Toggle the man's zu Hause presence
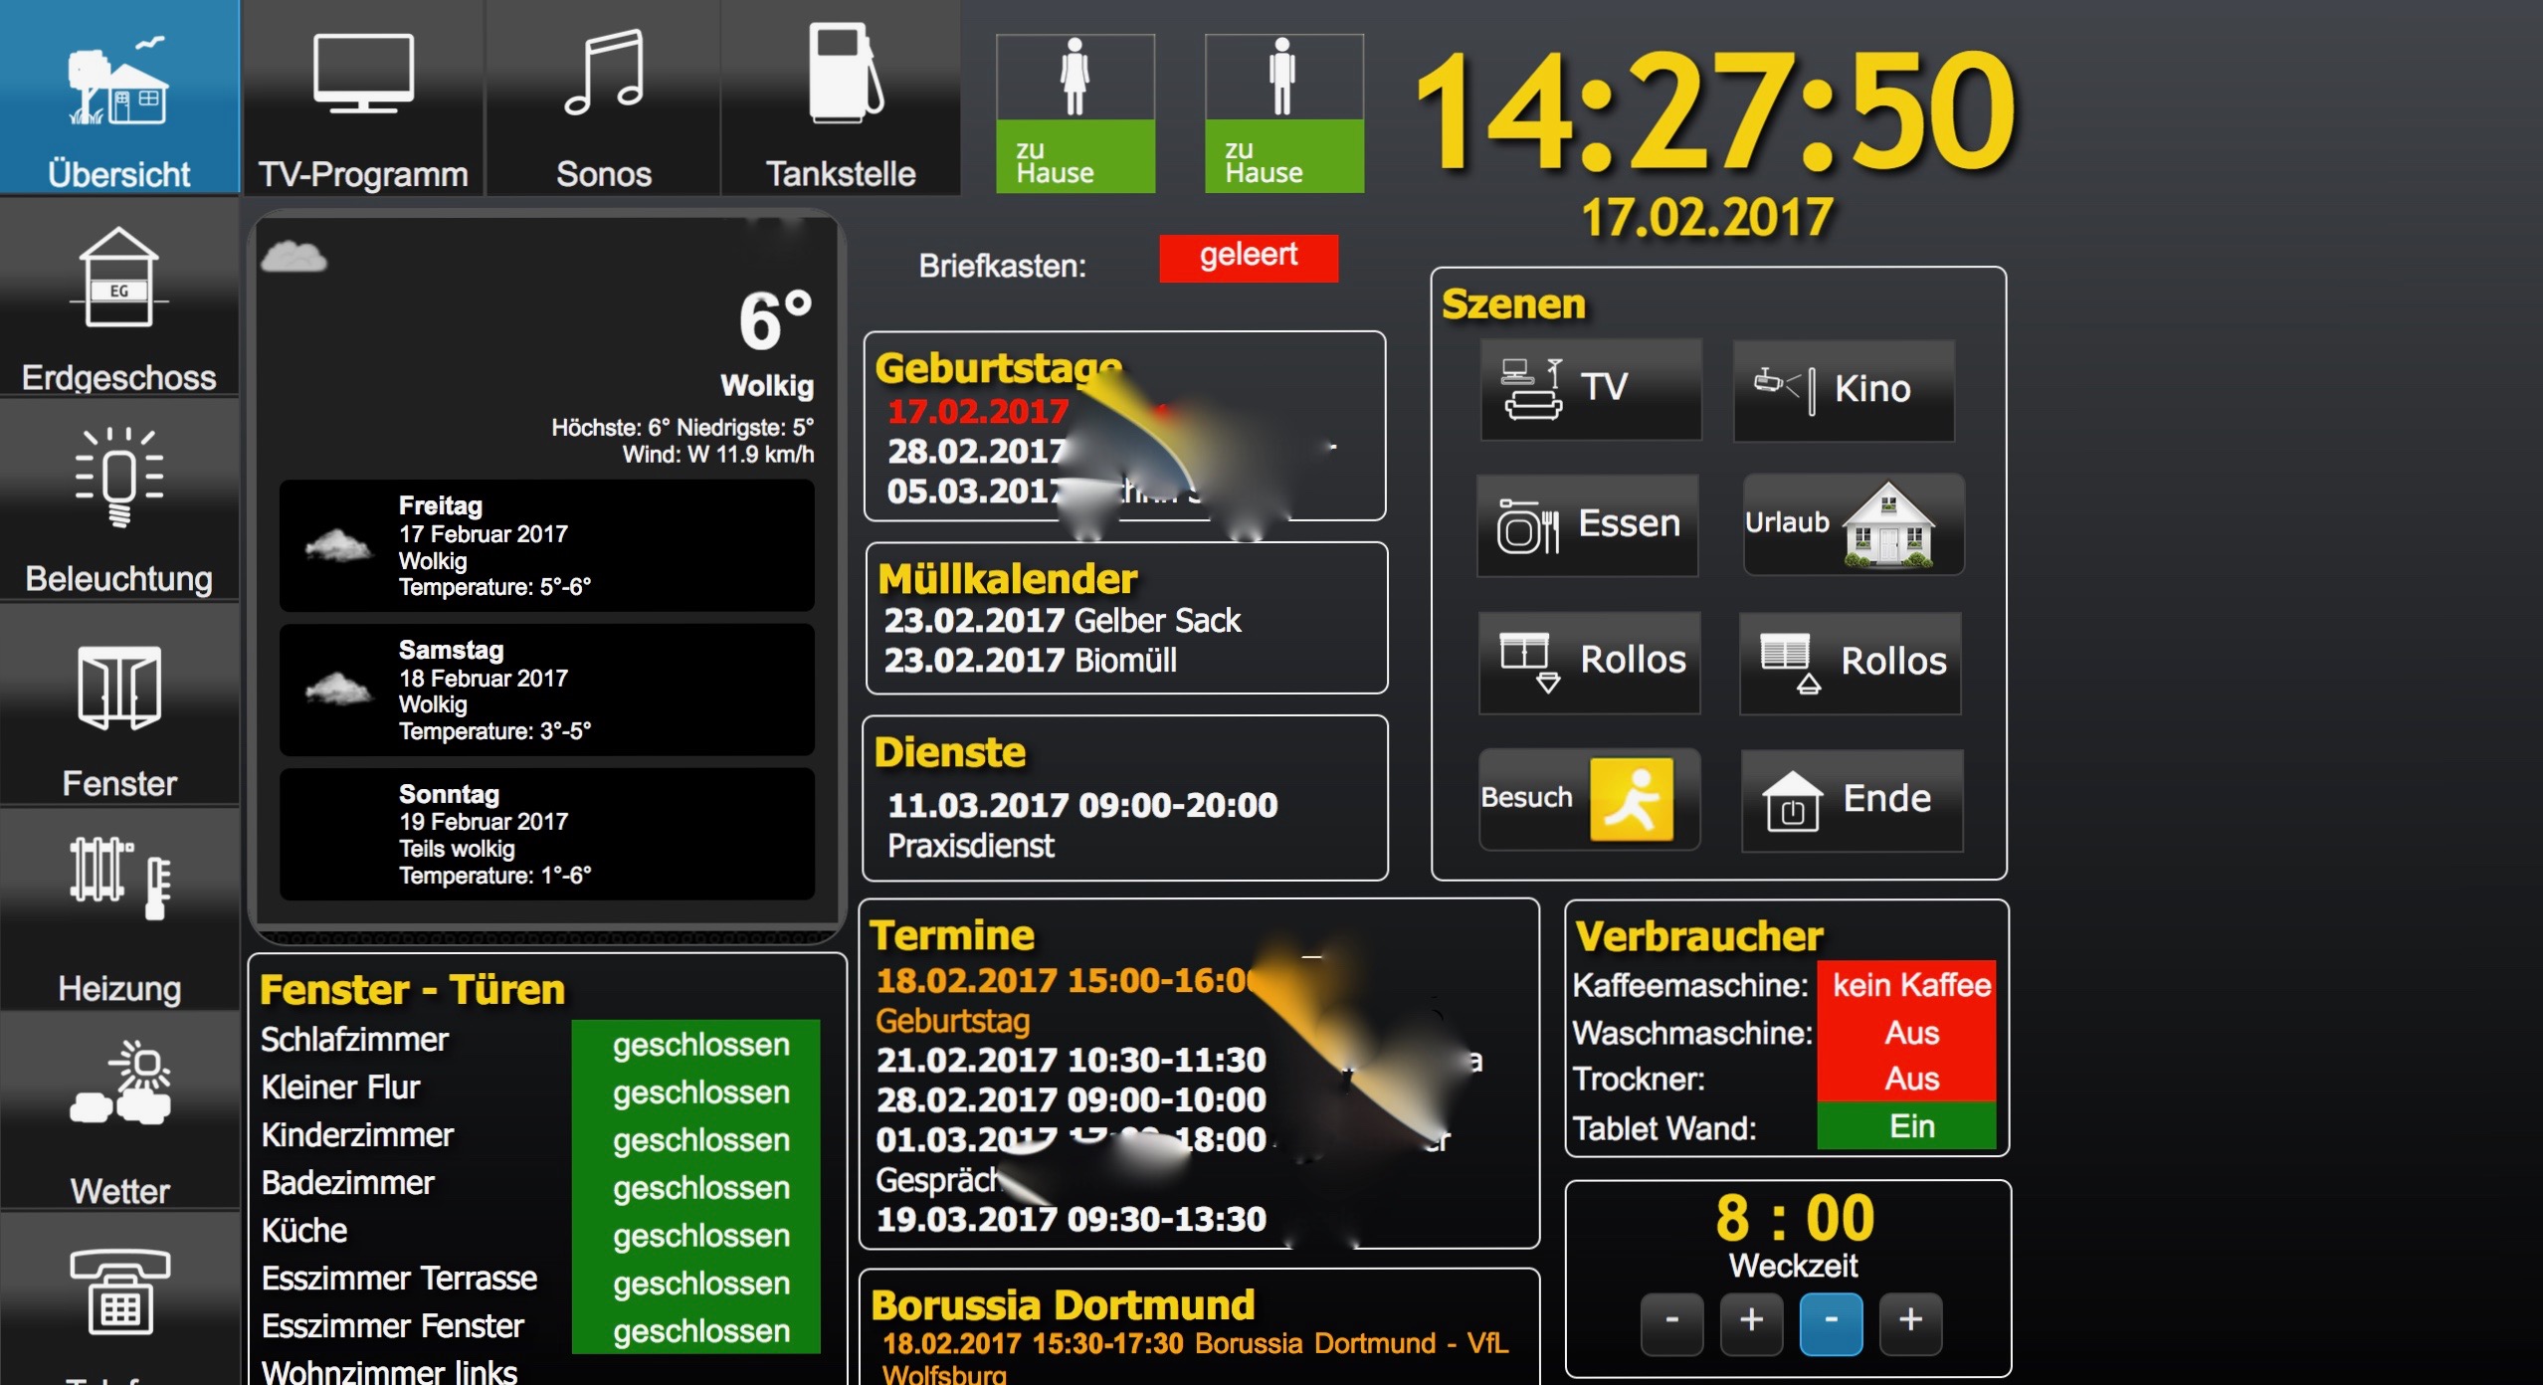Screen dimensions: 2543x1385 (1283, 113)
